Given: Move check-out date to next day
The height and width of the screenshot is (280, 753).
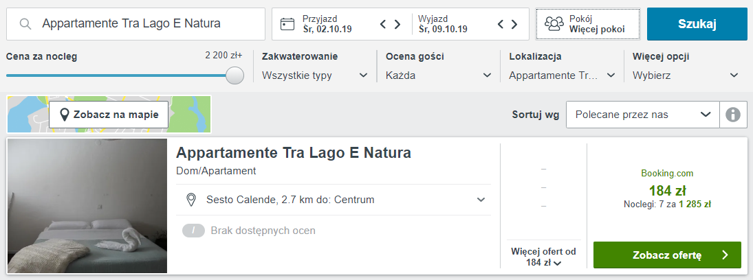Looking at the screenshot, I should tap(514, 24).
